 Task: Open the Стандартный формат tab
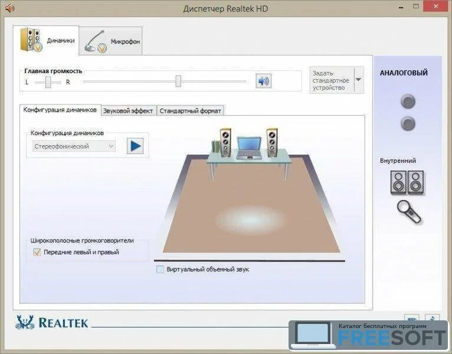pyautogui.click(x=190, y=111)
